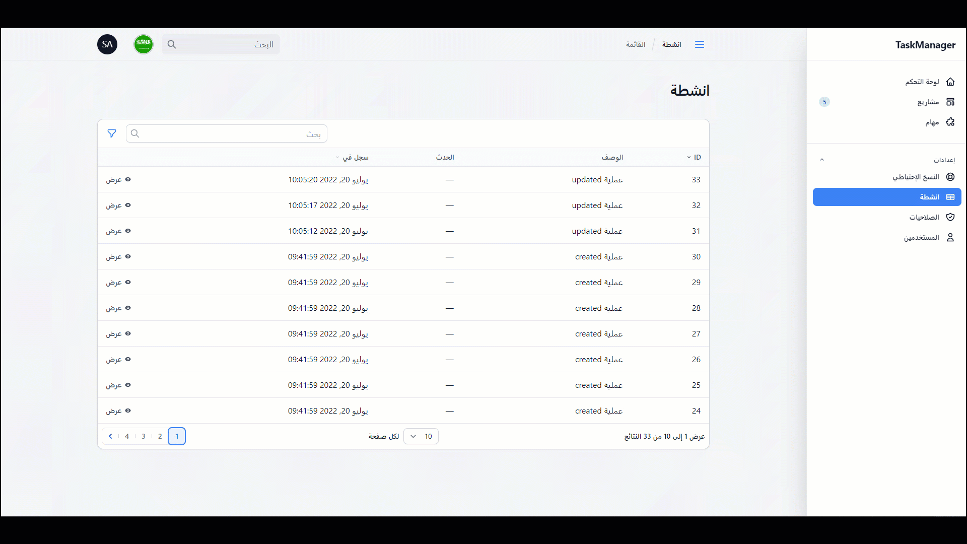Go to pagination page 3
The image size is (967, 544).
coord(144,436)
